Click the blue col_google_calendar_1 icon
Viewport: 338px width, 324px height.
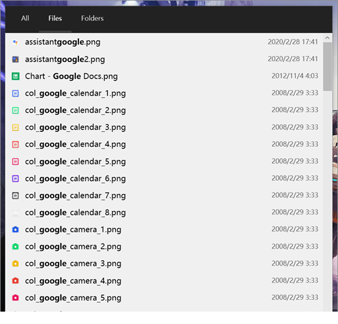point(15,94)
